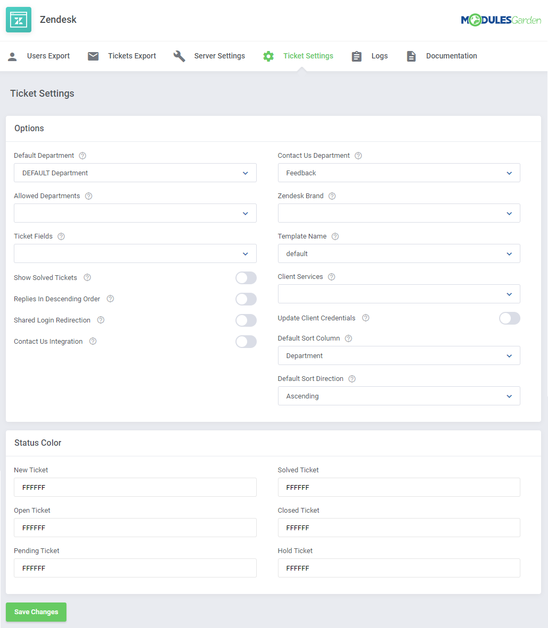548x628 pixels.
Task: Open Default Sort Column dropdown
Action: pos(399,355)
